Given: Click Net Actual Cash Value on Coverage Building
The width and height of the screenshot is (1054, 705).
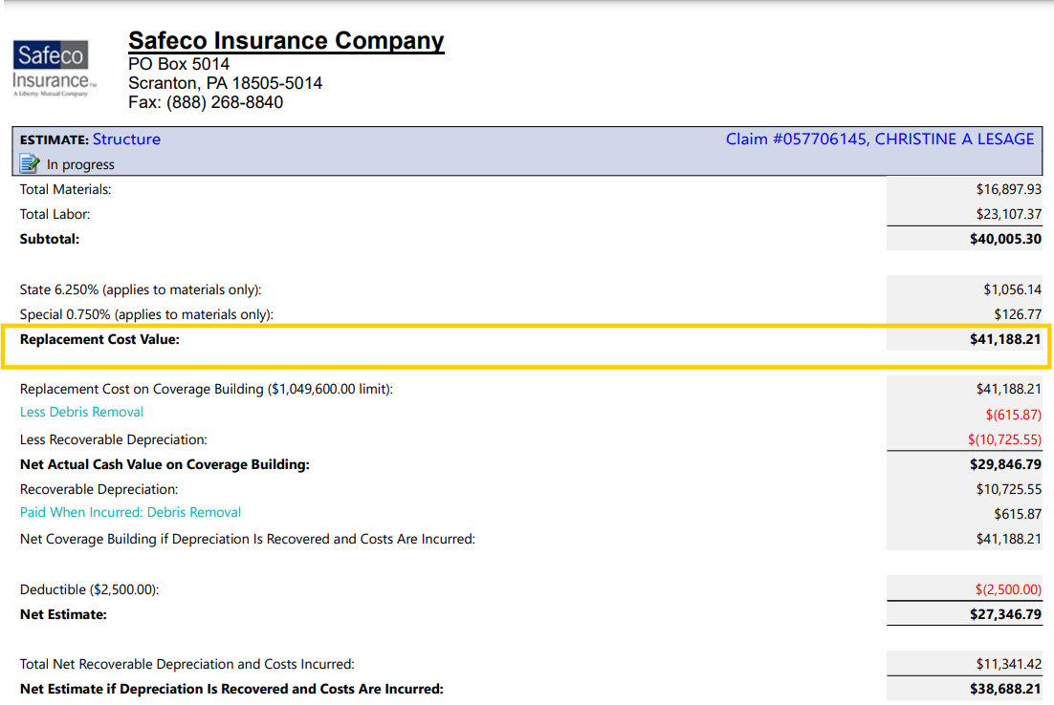Looking at the screenshot, I should pyautogui.click(x=165, y=464).
